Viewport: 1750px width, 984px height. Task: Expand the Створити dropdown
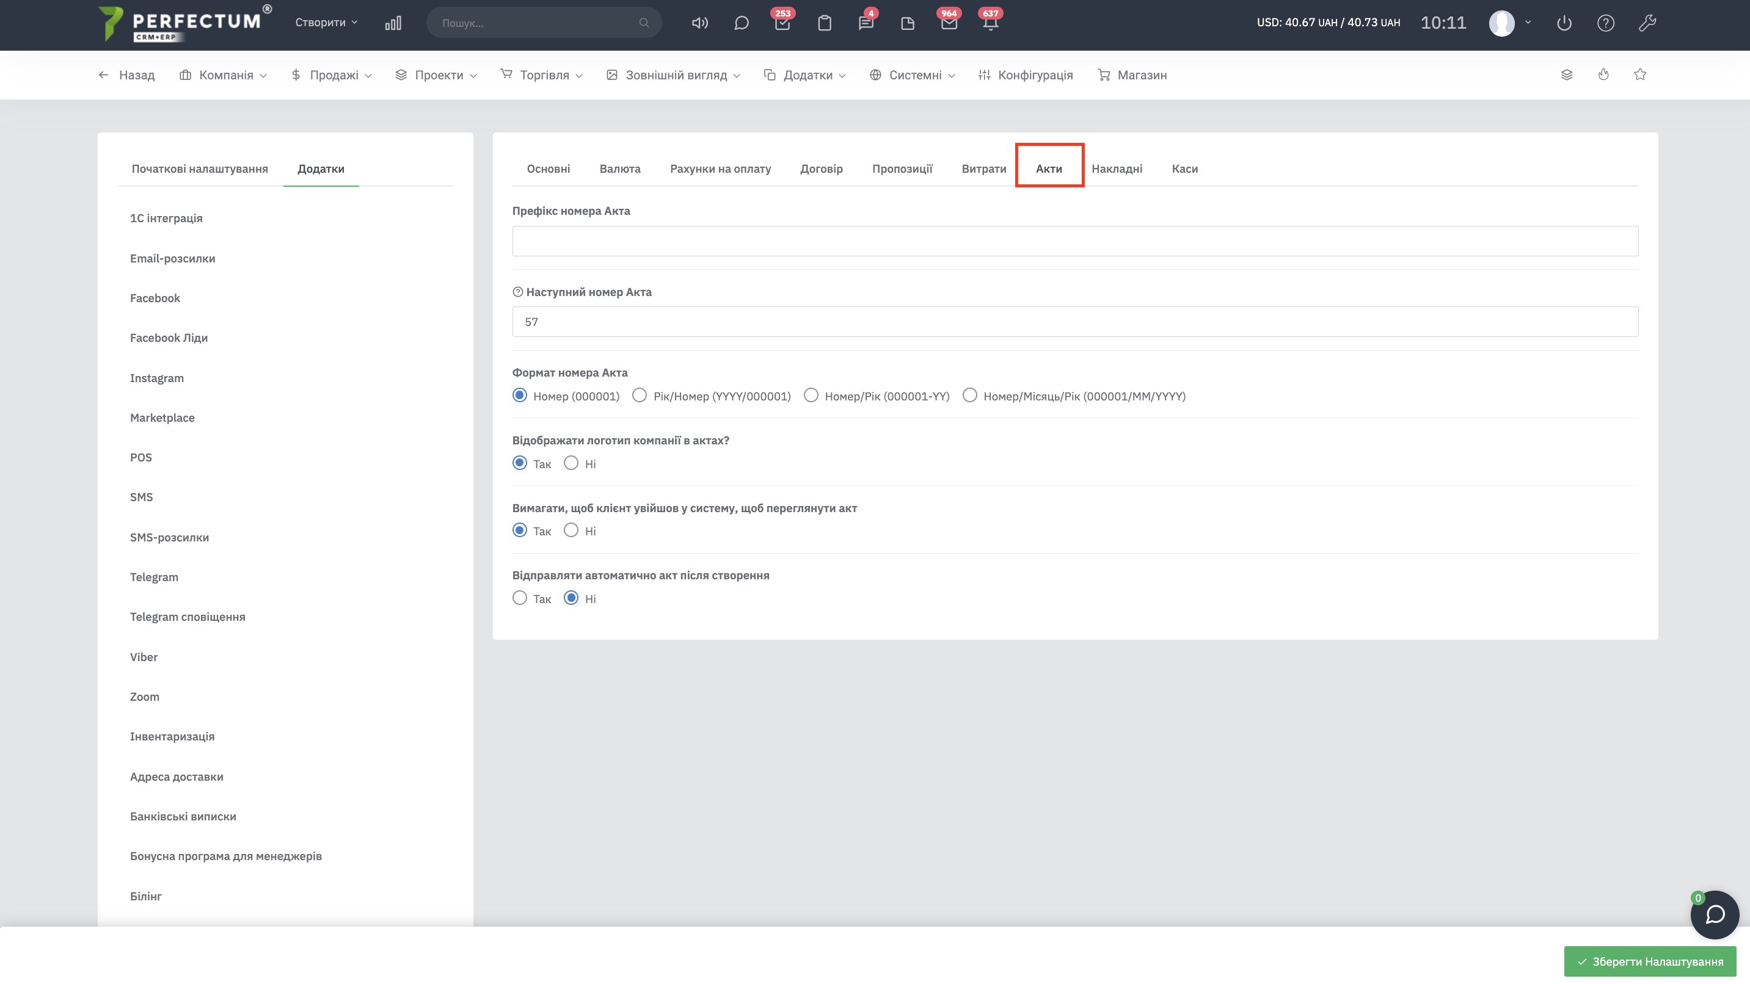pyautogui.click(x=326, y=23)
